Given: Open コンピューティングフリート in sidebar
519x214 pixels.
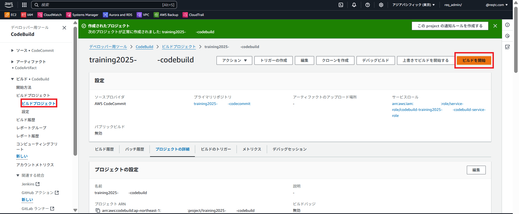Looking at the screenshot, I should point(37,147).
